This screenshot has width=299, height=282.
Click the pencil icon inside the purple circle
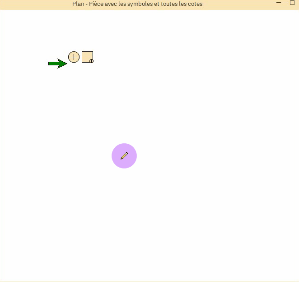(124, 156)
